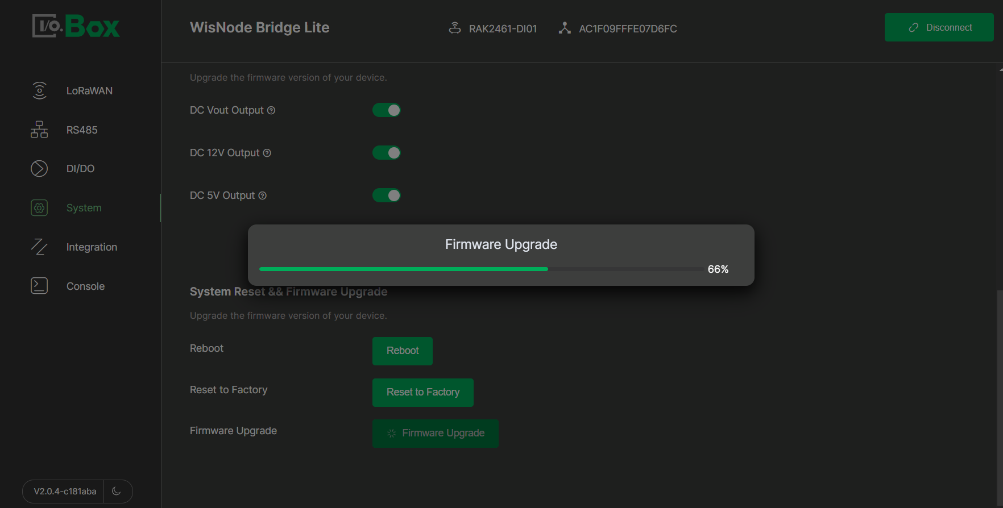The image size is (1003, 508).
Task: Click help icon next to DC 5V Output
Action: click(263, 195)
